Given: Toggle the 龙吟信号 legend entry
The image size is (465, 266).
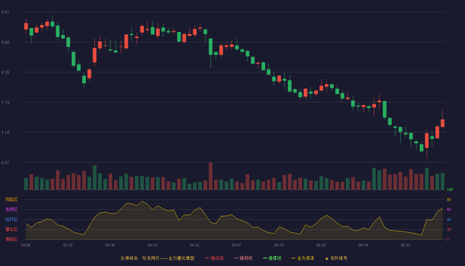Looking at the screenshot, I should [x=336, y=258].
